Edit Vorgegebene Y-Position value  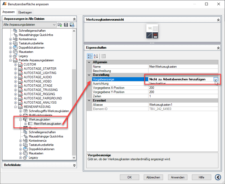point(183,92)
